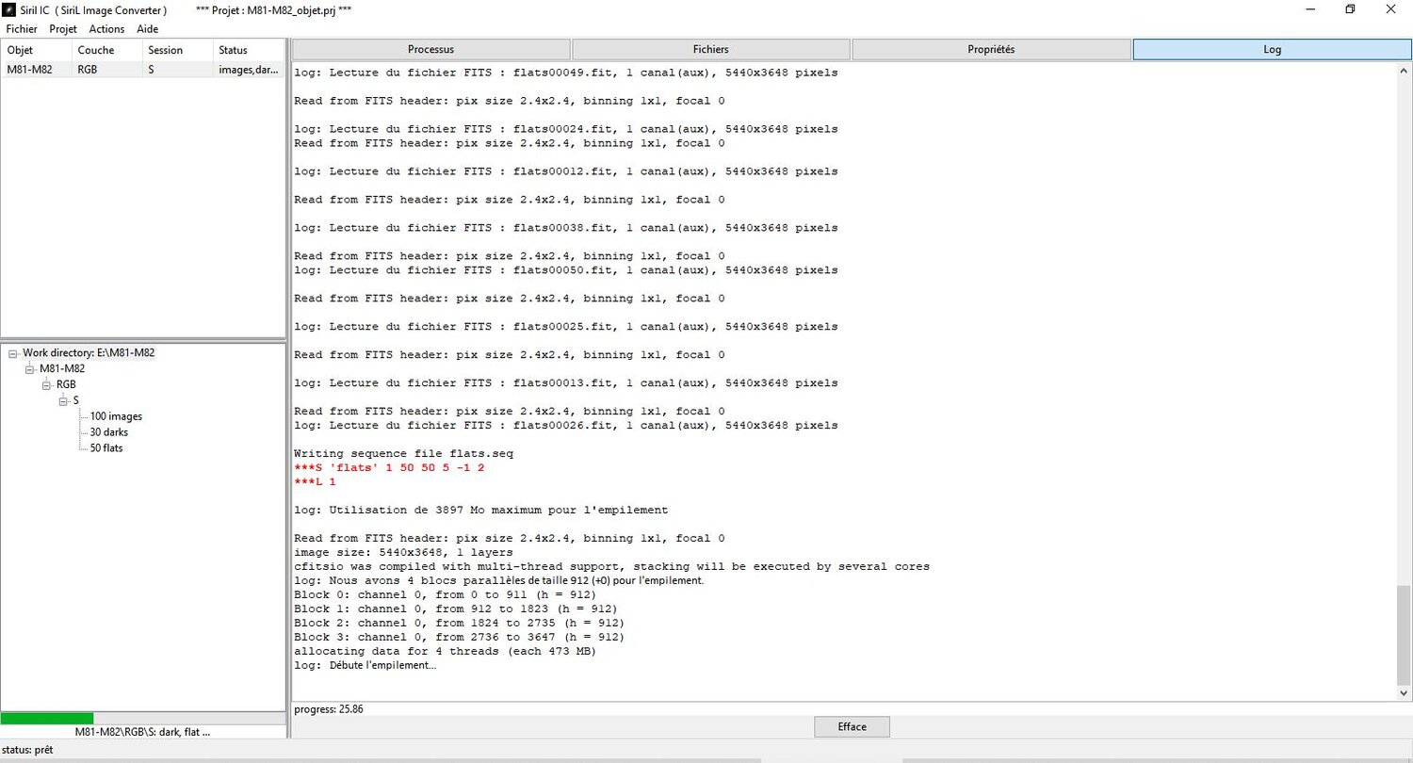The image size is (1413, 763).
Task: Switch to the Processus tab
Action: [x=430, y=49]
